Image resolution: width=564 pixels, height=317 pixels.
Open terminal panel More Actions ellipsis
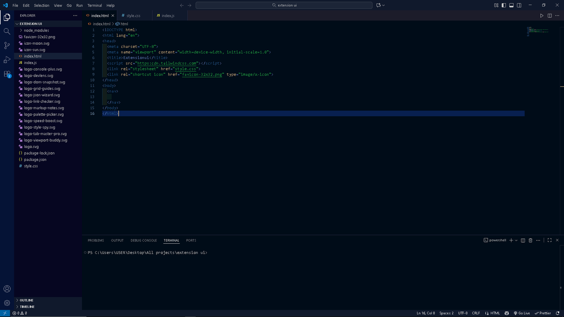point(538,240)
